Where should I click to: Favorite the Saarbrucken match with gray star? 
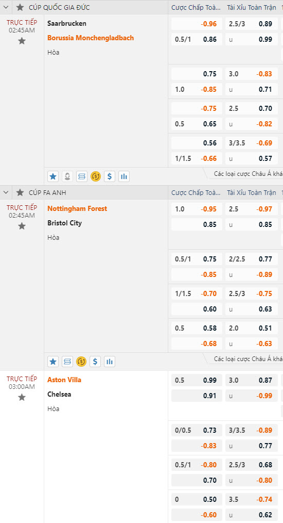click(22, 41)
